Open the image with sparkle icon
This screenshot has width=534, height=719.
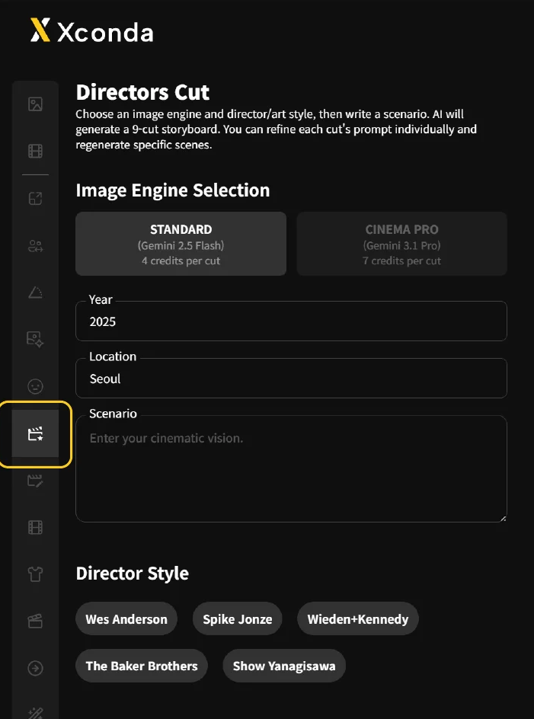[x=35, y=340]
